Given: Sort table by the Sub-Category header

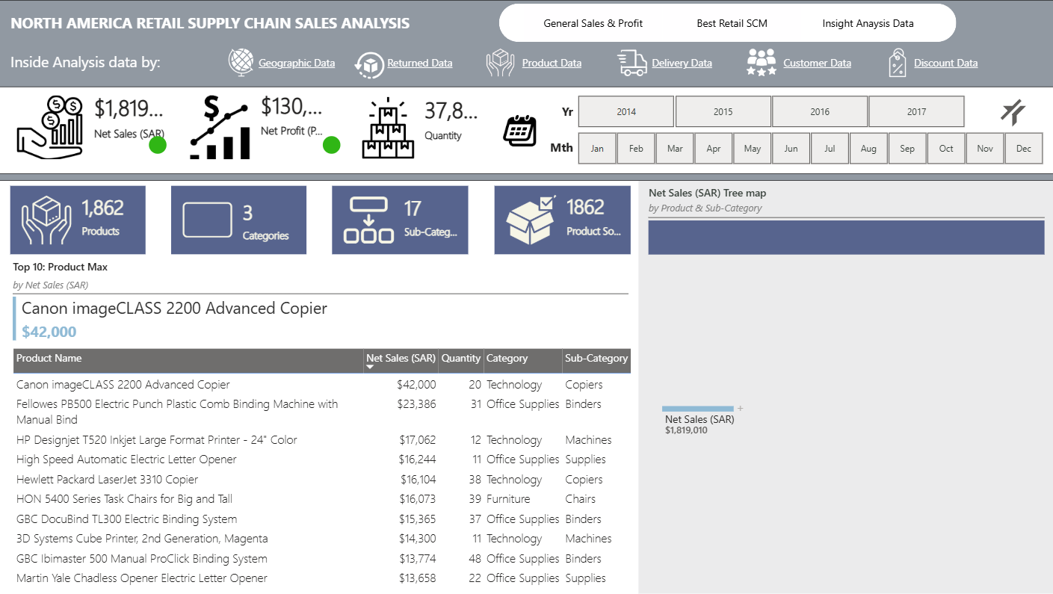Looking at the screenshot, I should coord(596,359).
